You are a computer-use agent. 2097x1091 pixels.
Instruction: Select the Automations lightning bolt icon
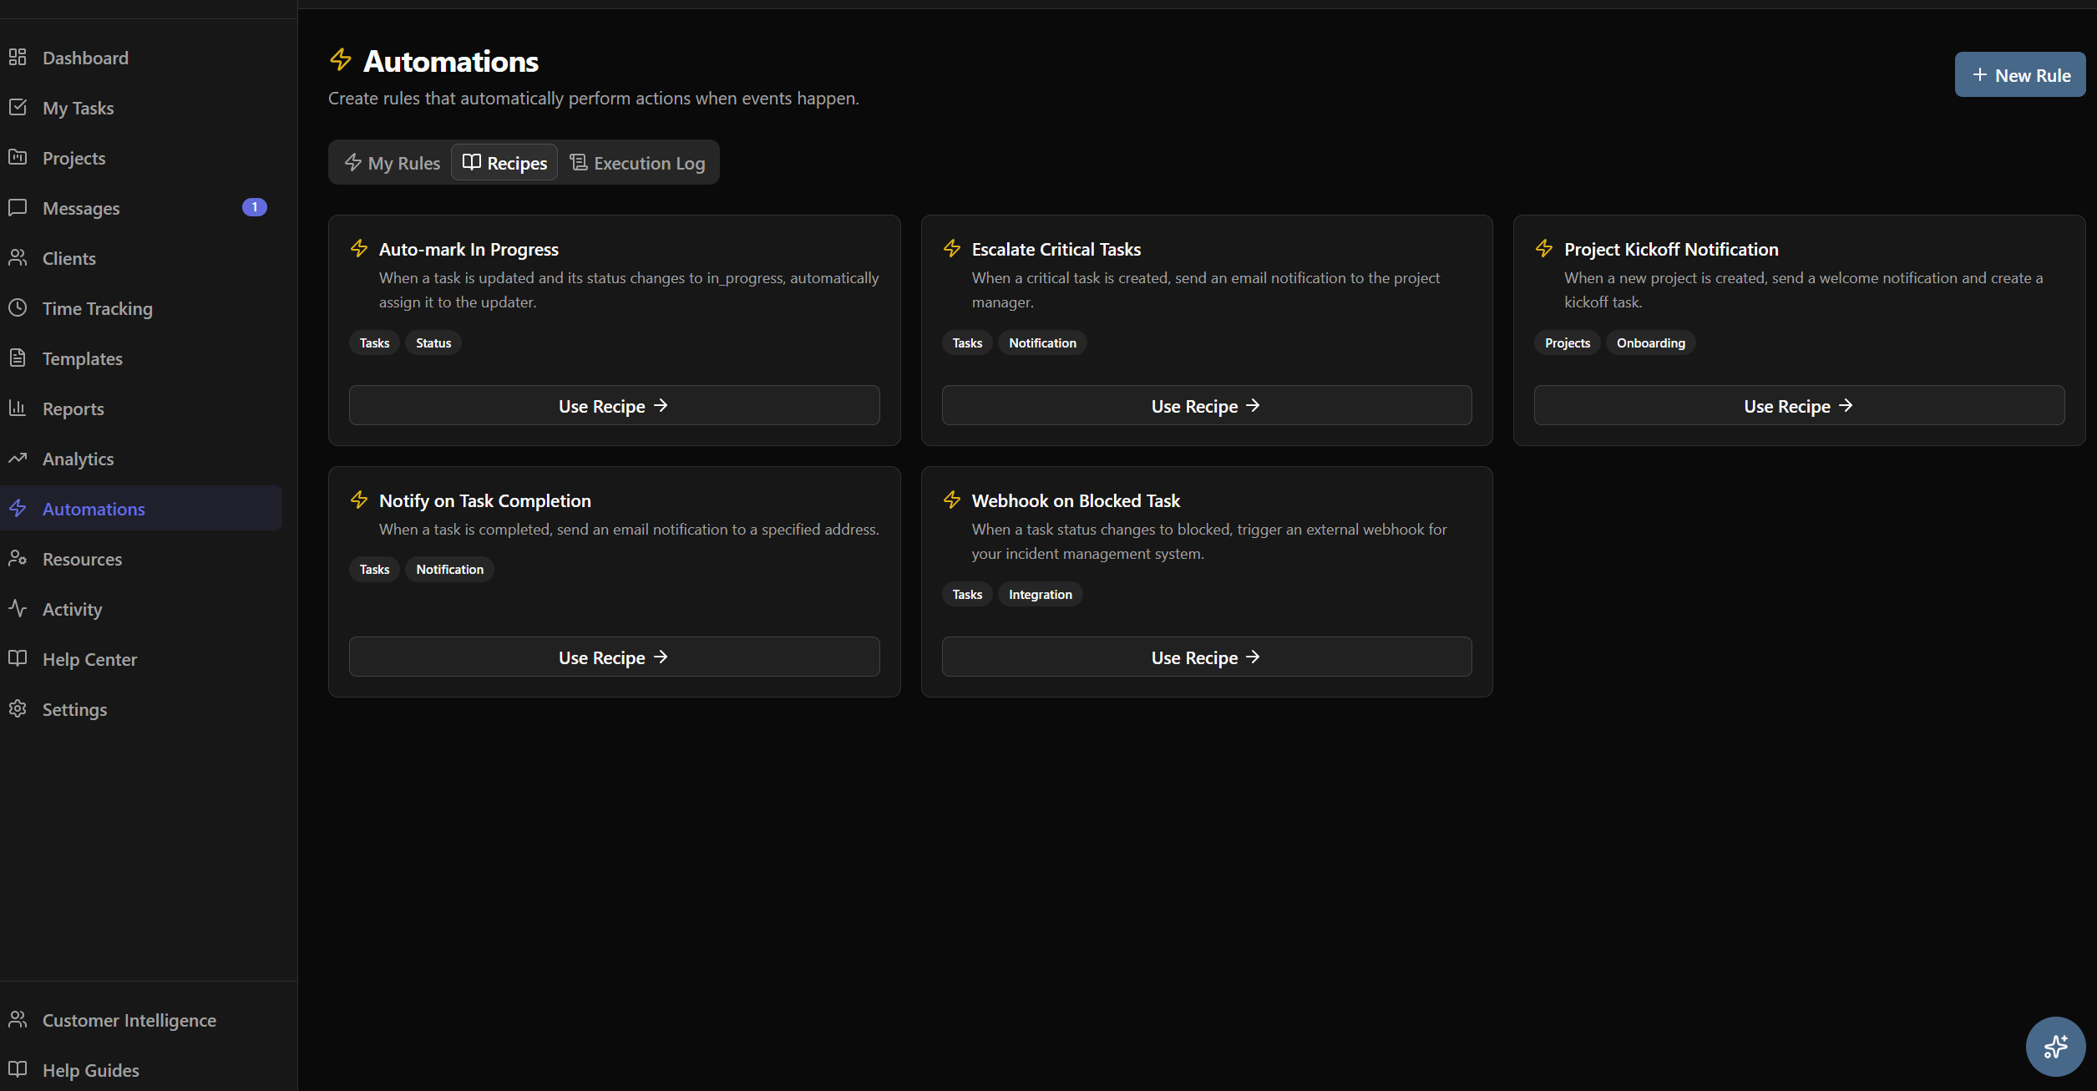18,508
